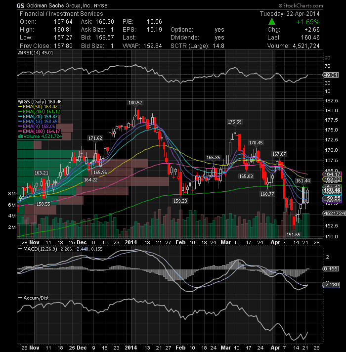Click the 49.01 RSI axis tag

(331, 75)
